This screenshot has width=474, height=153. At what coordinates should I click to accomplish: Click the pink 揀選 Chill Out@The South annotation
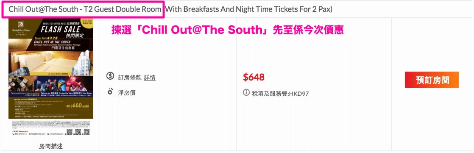(x=228, y=31)
